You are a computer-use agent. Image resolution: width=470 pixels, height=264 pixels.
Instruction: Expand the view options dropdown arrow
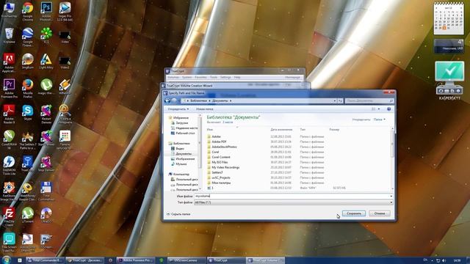379,109
